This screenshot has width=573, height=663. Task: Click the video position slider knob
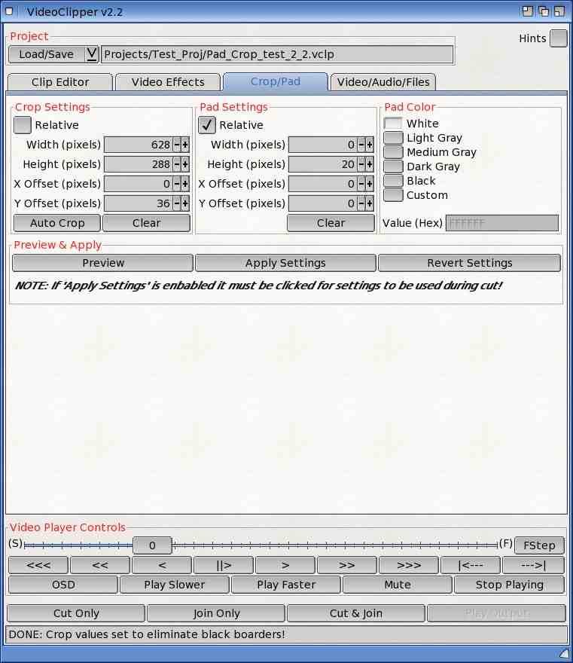point(152,545)
